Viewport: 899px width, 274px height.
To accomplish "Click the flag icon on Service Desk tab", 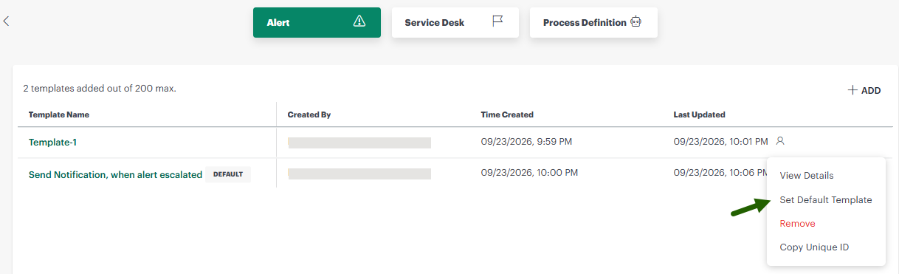I will 497,21.
